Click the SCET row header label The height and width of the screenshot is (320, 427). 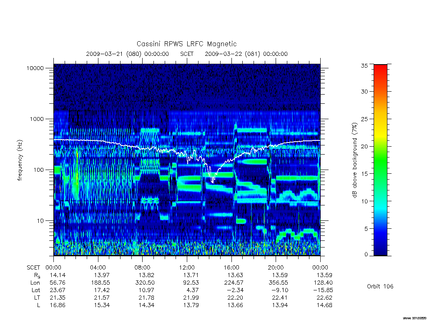[x=33, y=267]
